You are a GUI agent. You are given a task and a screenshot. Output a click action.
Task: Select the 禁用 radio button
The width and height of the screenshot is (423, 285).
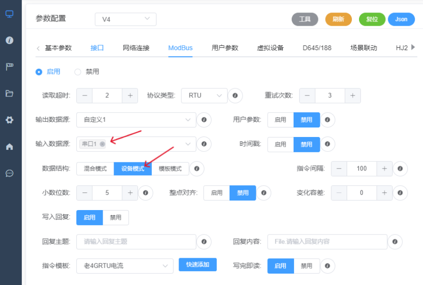click(78, 72)
